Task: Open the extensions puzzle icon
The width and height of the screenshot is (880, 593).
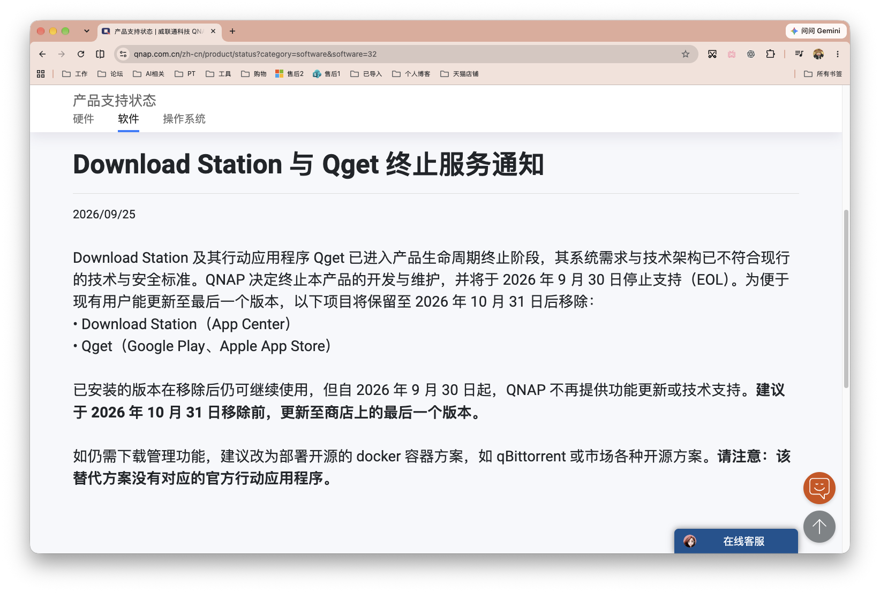Action: (x=770, y=54)
